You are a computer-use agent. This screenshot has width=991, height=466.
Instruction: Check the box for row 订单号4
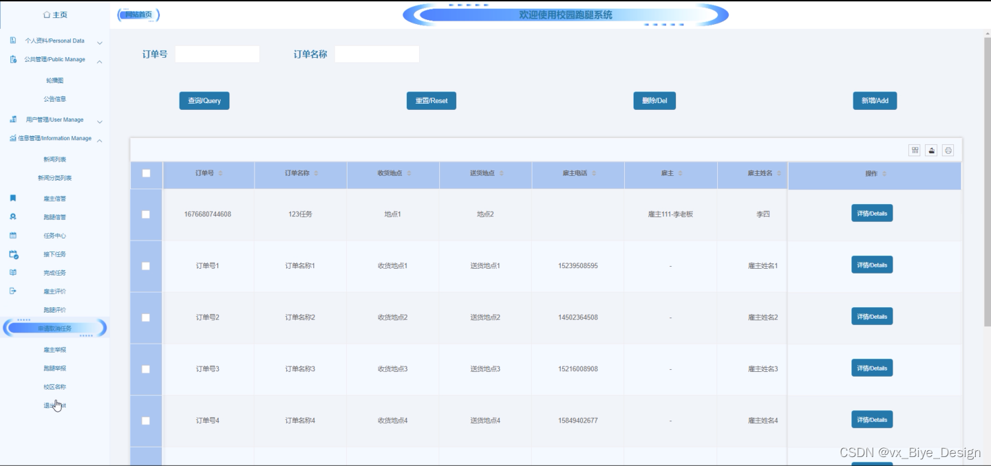146,421
